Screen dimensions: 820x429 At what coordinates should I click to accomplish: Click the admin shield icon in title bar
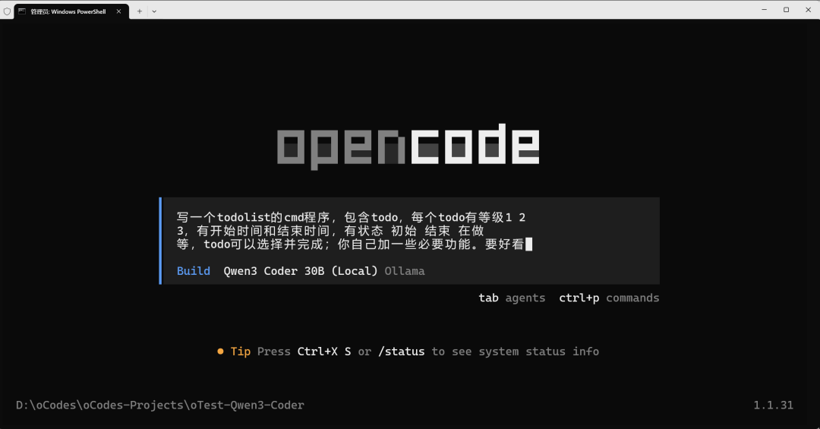[7, 11]
